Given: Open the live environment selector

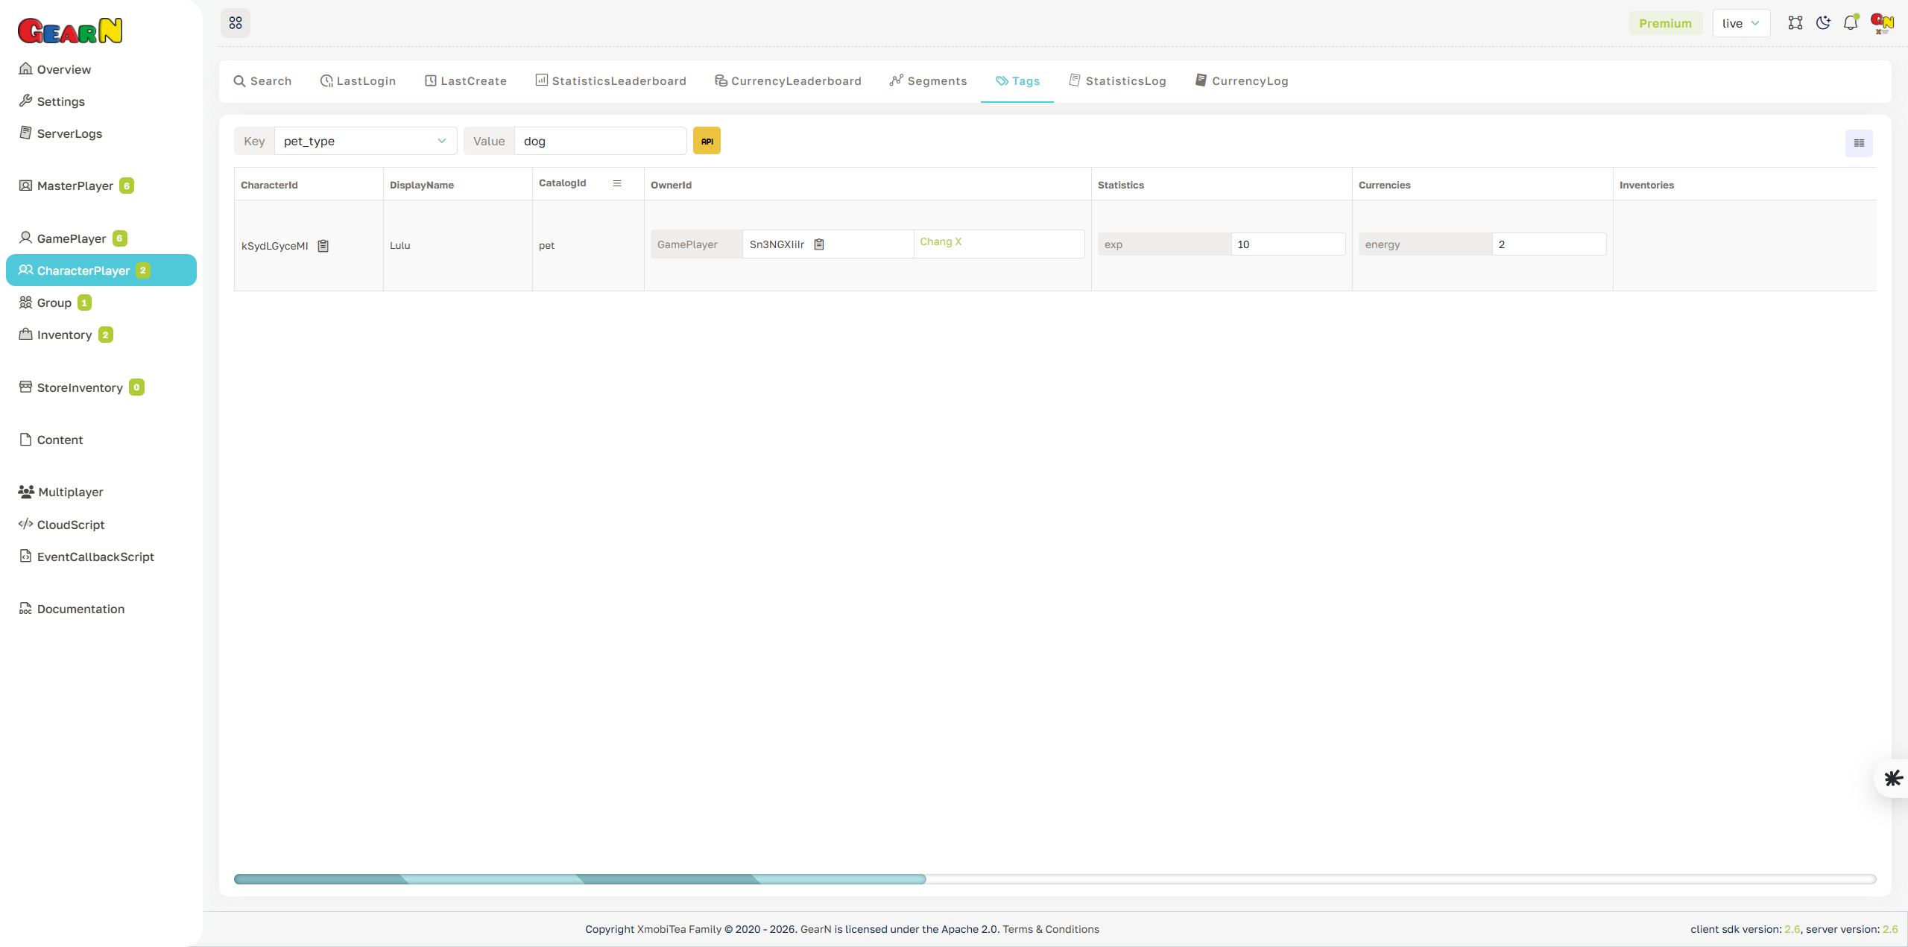Looking at the screenshot, I should pos(1741,23).
